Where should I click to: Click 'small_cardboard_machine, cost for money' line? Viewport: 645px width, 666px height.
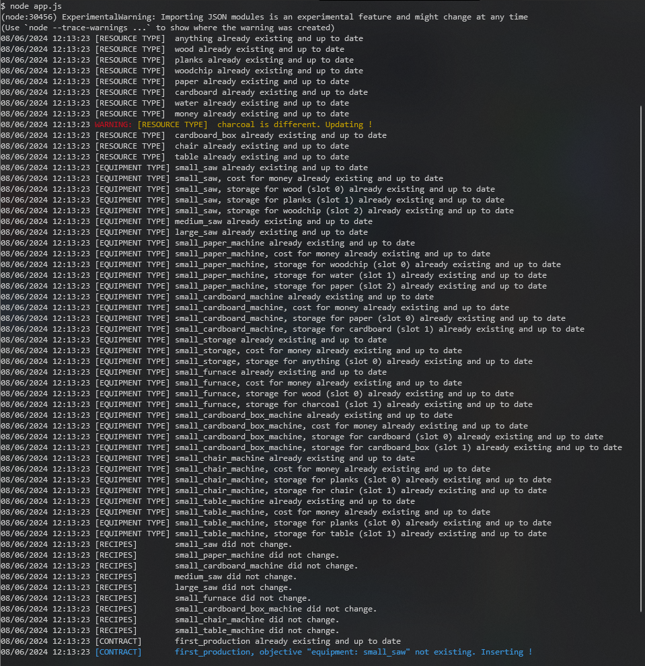[255, 307]
